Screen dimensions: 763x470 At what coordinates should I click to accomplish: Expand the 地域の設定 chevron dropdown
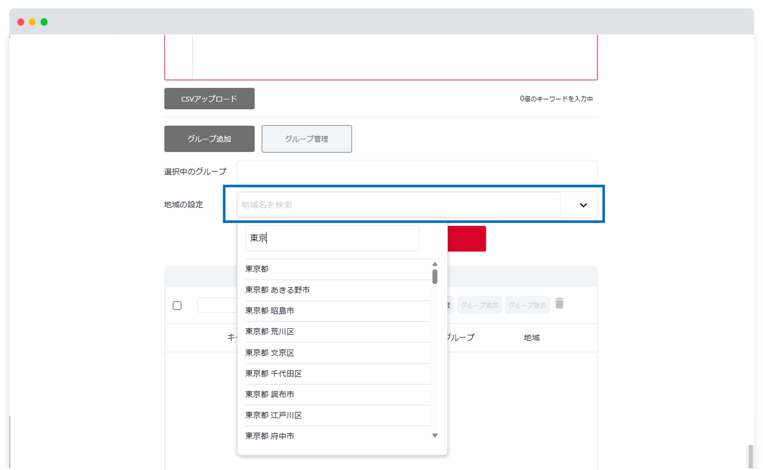click(580, 204)
